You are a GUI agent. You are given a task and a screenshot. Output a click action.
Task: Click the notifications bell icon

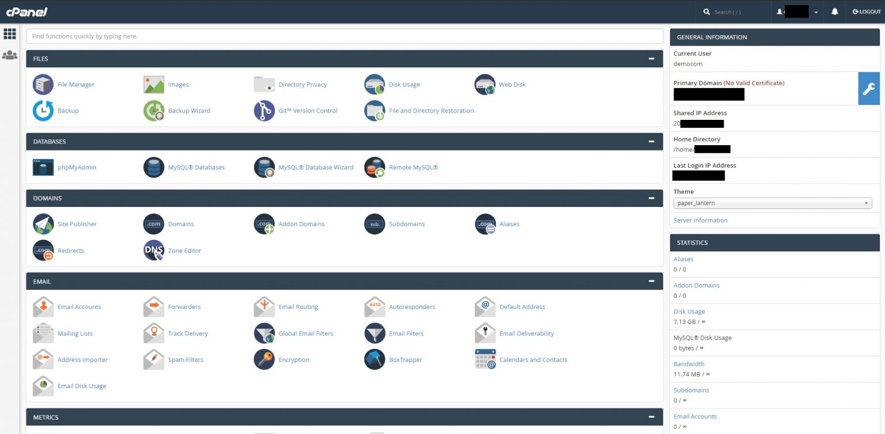tap(834, 12)
